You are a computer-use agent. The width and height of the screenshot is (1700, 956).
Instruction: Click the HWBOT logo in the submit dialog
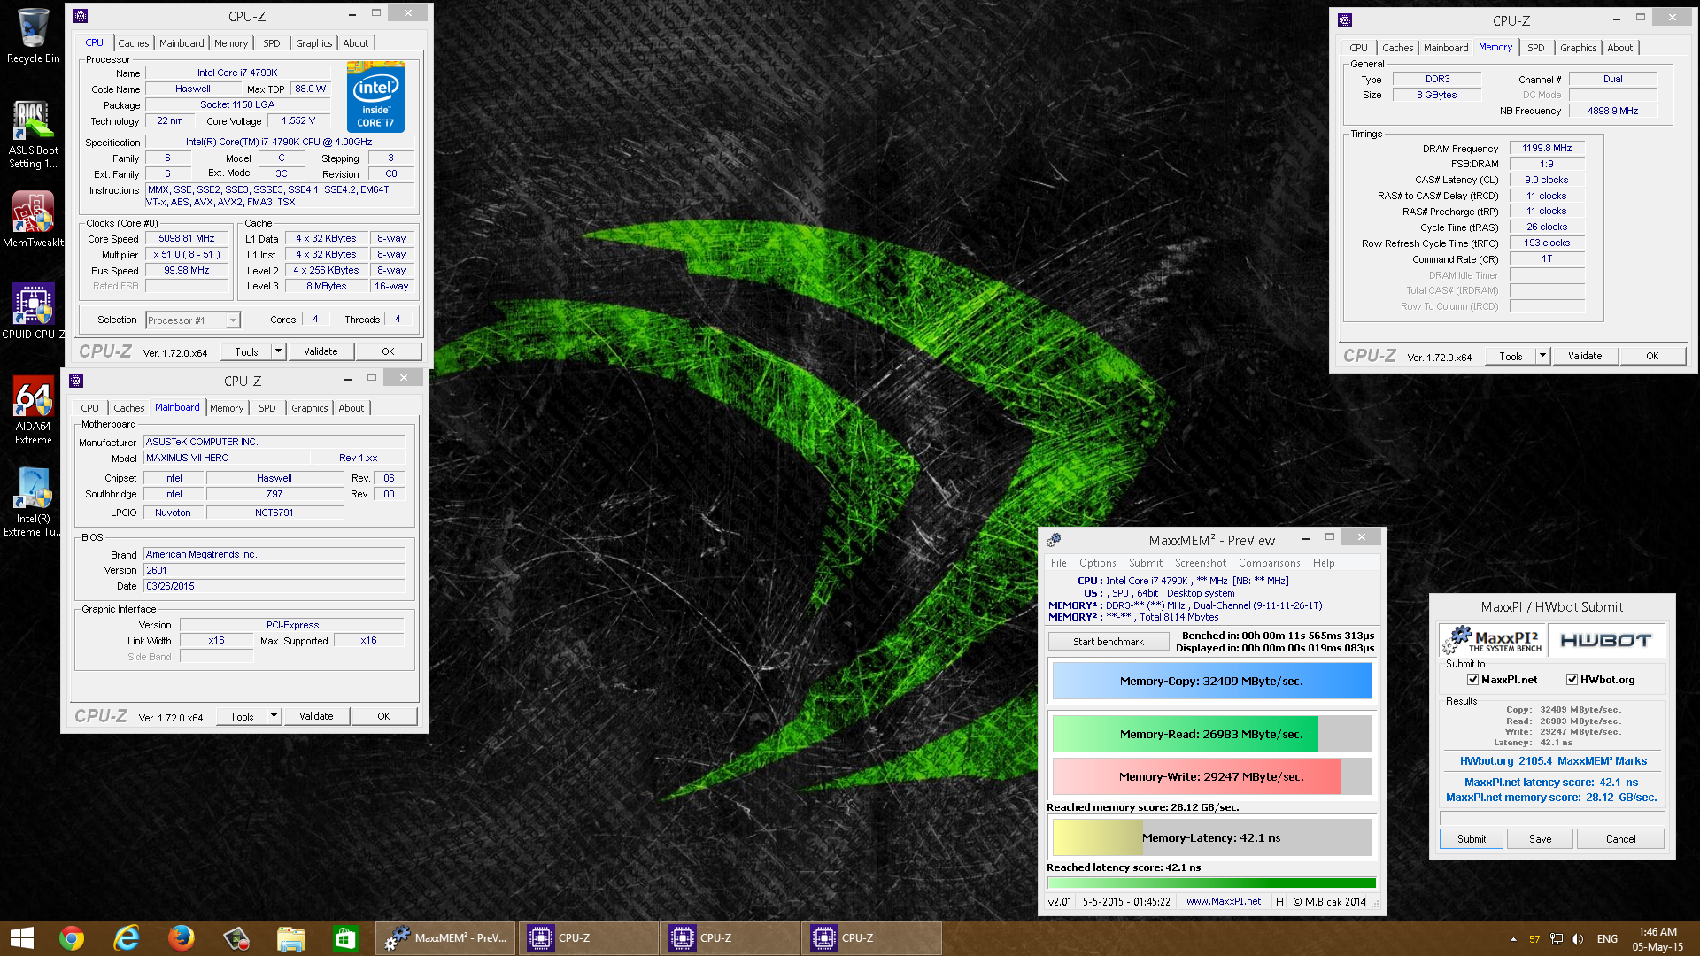1605,640
